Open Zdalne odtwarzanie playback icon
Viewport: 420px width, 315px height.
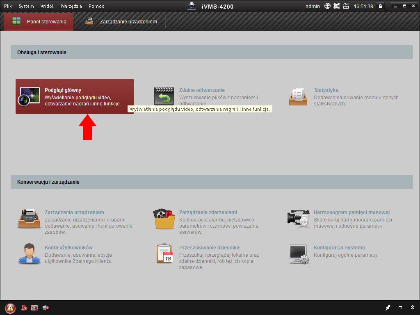[x=164, y=96]
